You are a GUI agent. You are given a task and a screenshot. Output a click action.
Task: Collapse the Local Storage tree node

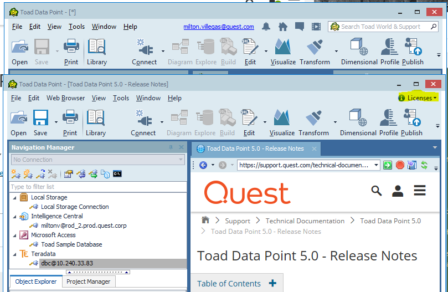[14, 198]
